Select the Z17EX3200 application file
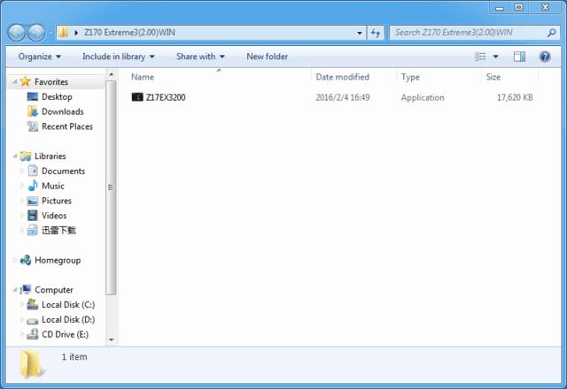The image size is (567, 389). 165,97
